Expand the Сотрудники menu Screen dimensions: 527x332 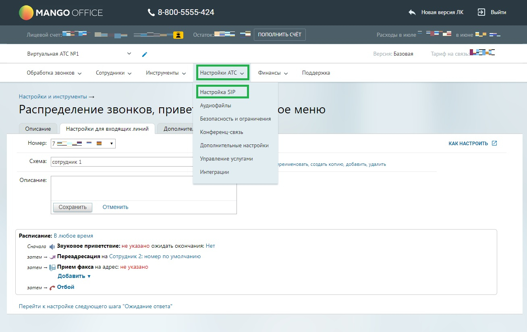[114, 73]
